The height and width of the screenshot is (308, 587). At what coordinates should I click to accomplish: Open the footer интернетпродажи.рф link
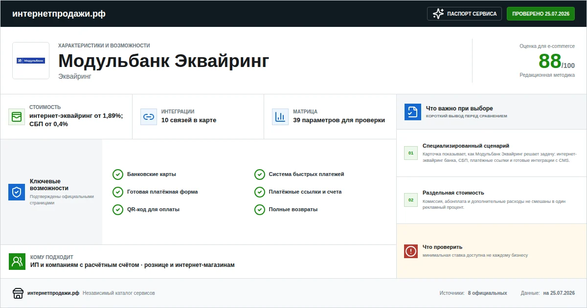(53, 293)
